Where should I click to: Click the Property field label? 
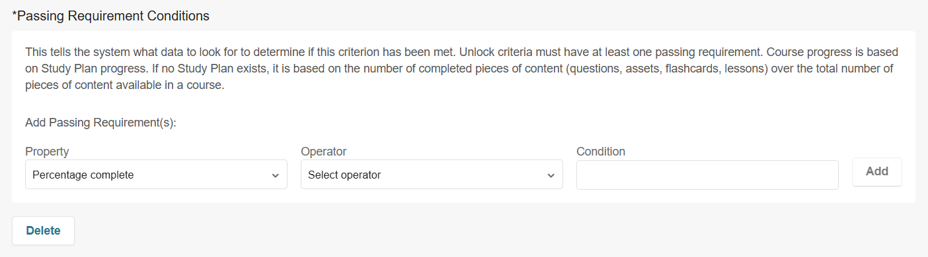(47, 152)
